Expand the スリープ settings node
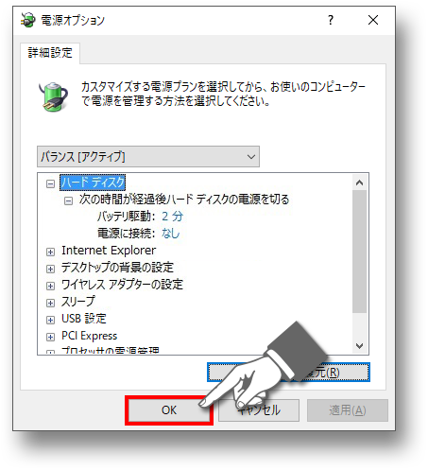This screenshot has width=428, height=470. pos(50,303)
